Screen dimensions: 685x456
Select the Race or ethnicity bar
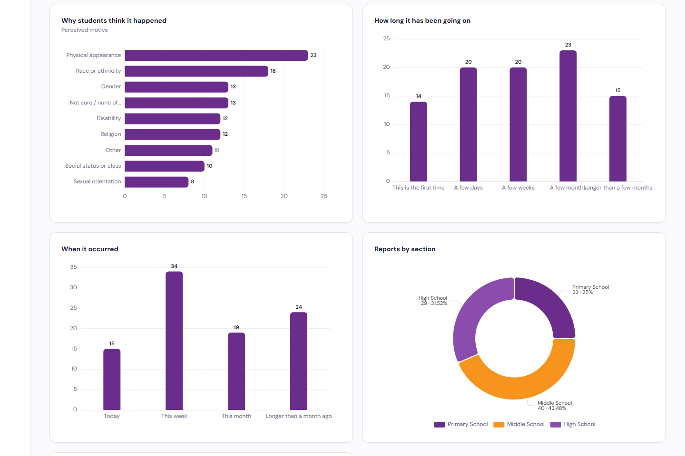point(196,71)
